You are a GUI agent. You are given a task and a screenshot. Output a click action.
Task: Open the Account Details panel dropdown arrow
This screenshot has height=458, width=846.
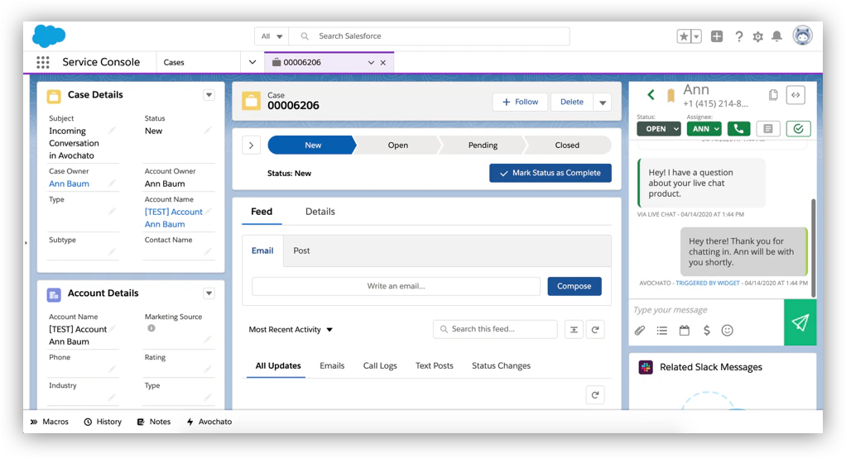209,293
